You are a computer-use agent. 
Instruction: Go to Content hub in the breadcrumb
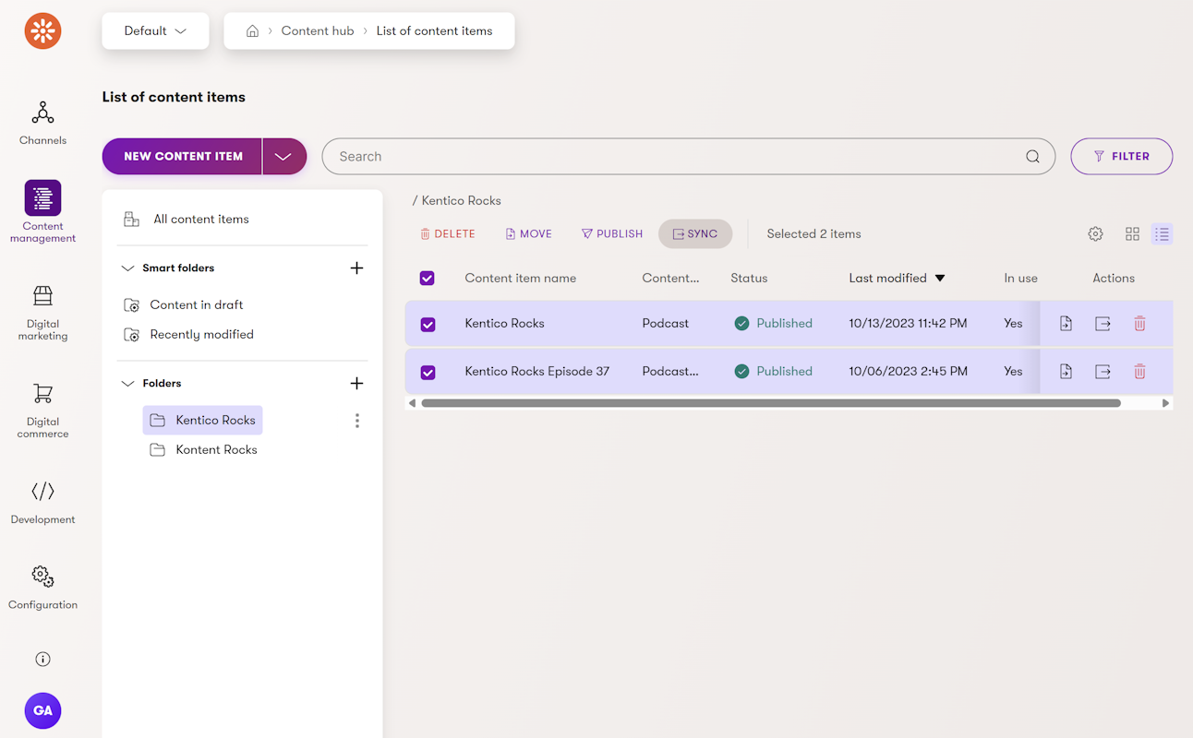click(x=318, y=31)
